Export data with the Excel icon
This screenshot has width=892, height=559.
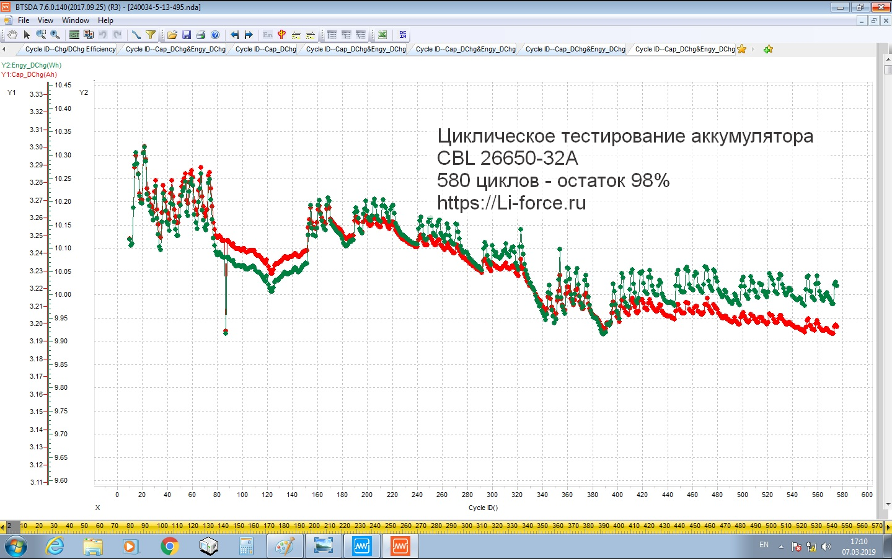click(x=382, y=35)
